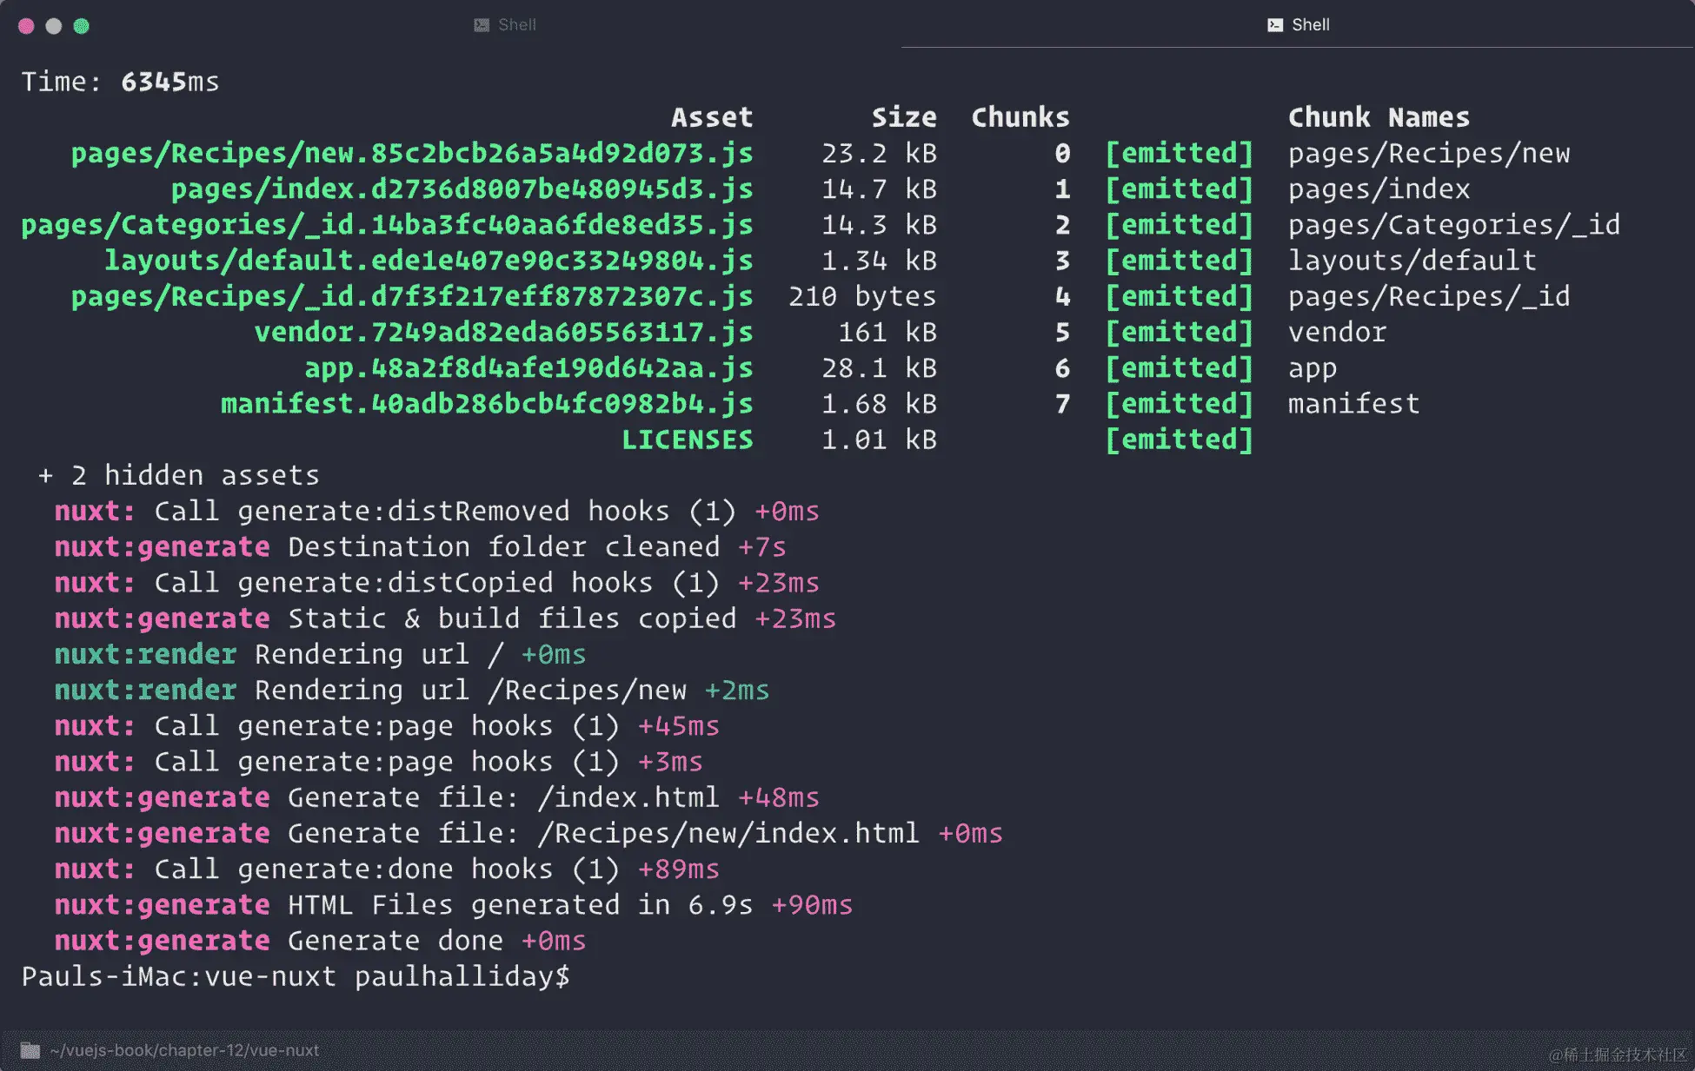Click the ~/vuejs-book/chapter-12/vue-nuxt path
1695x1071 pixels.
[184, 1050]
